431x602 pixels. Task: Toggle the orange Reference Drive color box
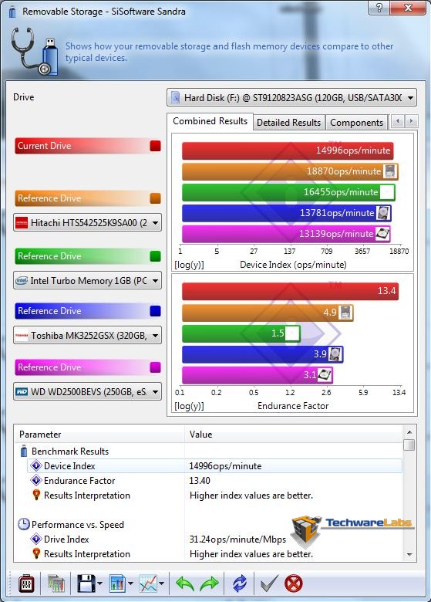tap(155, 198)
